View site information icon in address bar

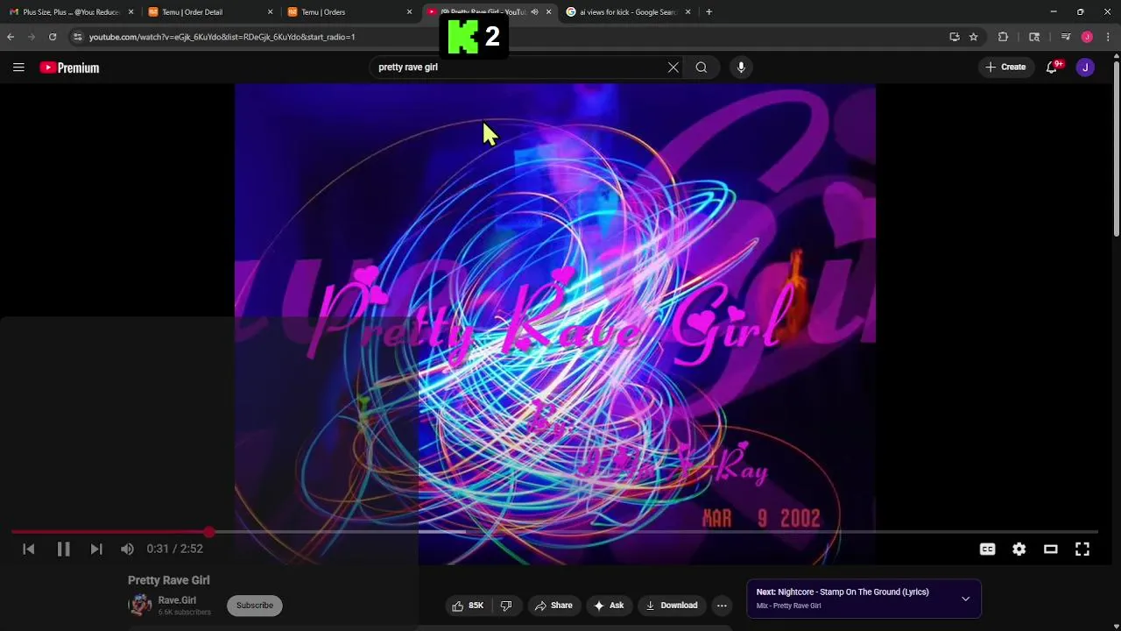(x=77, y=37)
